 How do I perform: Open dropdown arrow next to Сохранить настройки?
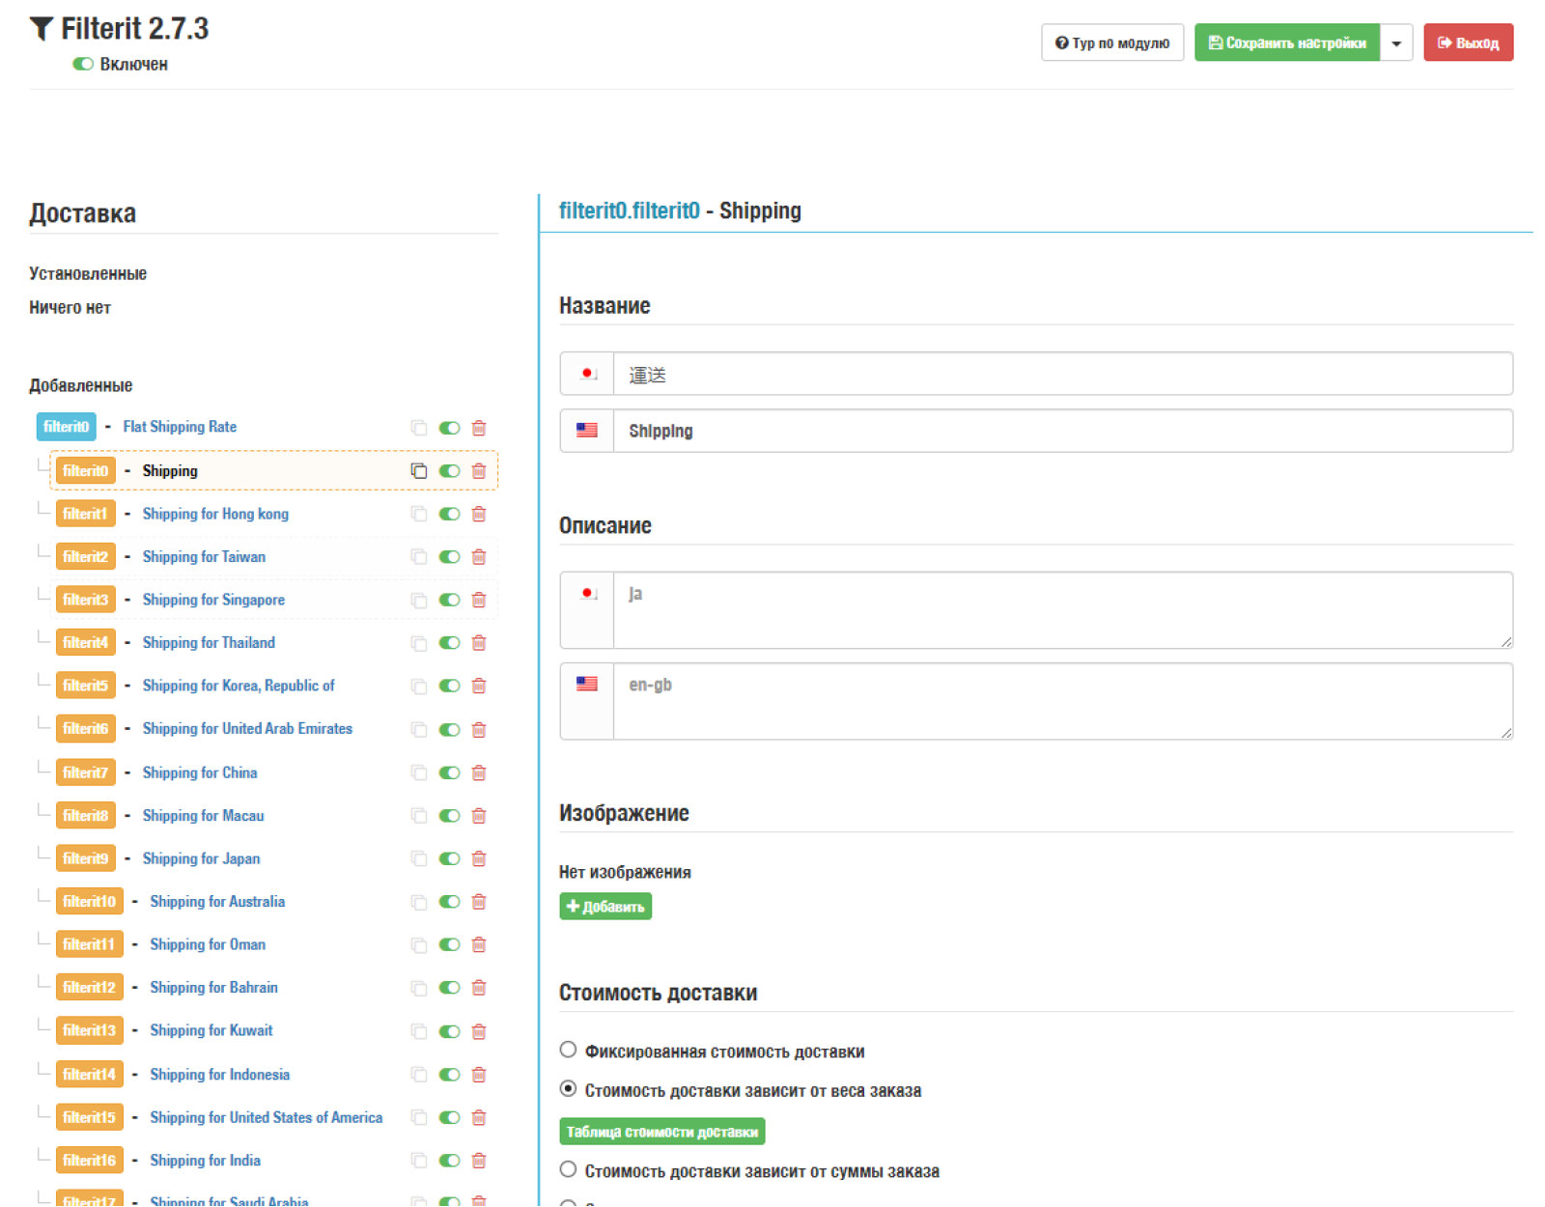pos(1396,42)
